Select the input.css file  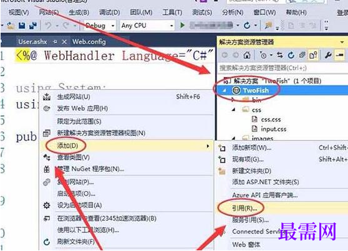(273, 129)
